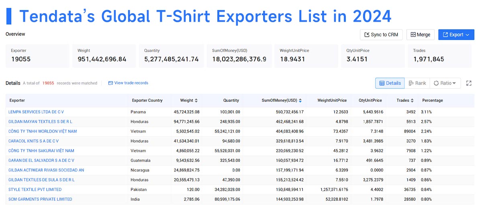Click the Merge button
478x208 pixels.
pyautogui.click(x=421, y=34)
